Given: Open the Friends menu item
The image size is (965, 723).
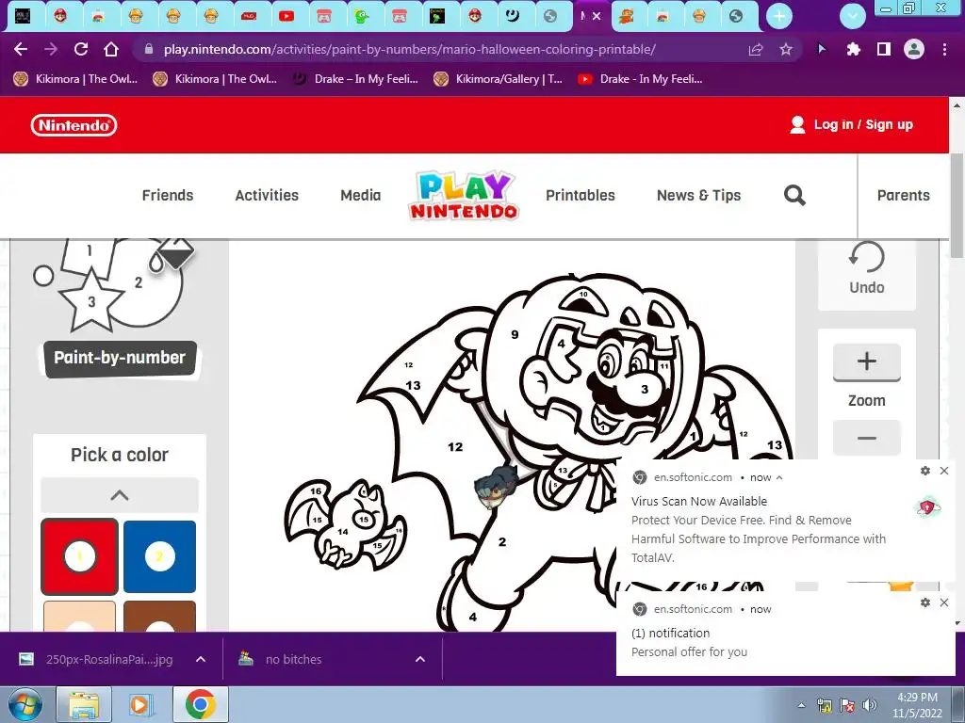Looking at the screenshot, I should [x=168, y=196].
